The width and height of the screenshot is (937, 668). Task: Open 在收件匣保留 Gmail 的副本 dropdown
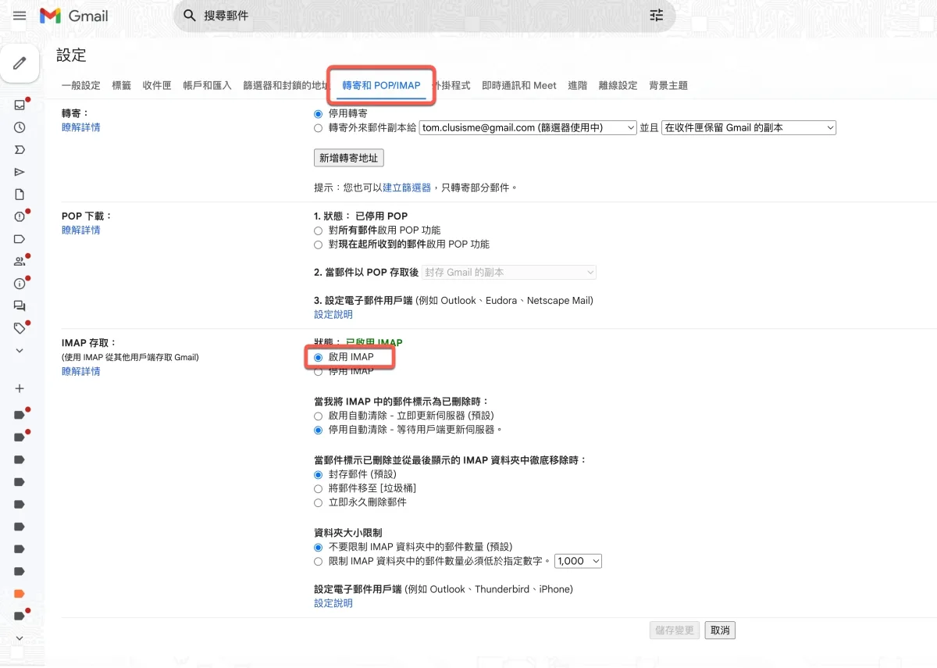pyautogui.click(x=749, y=127)
